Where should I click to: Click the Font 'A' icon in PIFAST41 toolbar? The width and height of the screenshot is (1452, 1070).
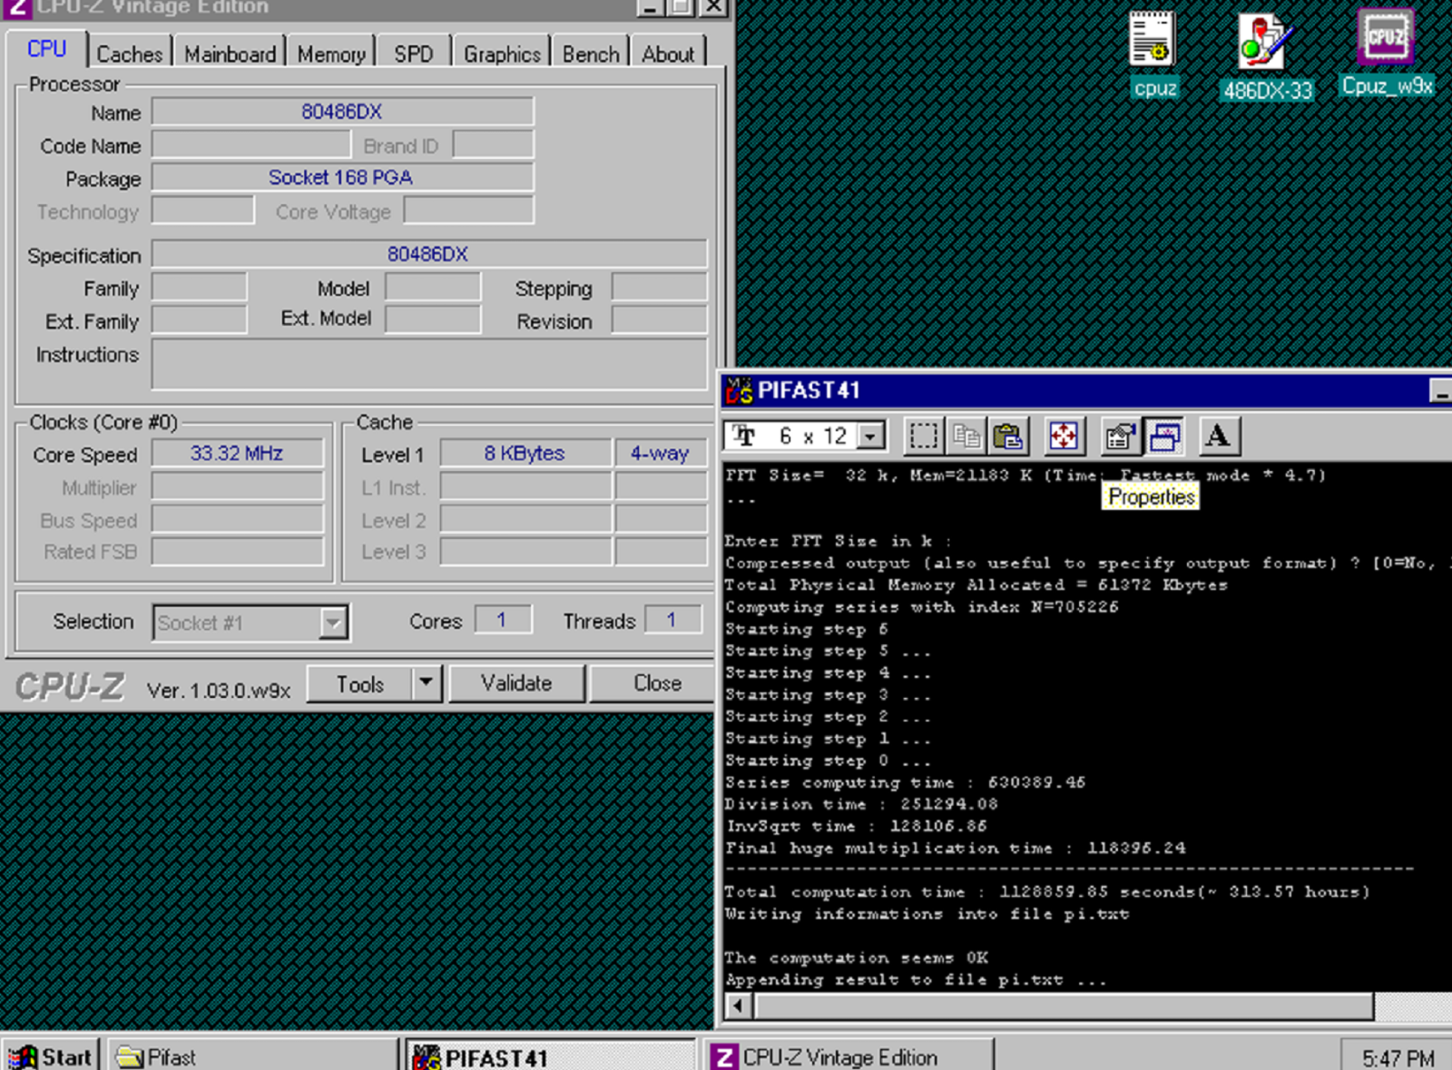1218,437
